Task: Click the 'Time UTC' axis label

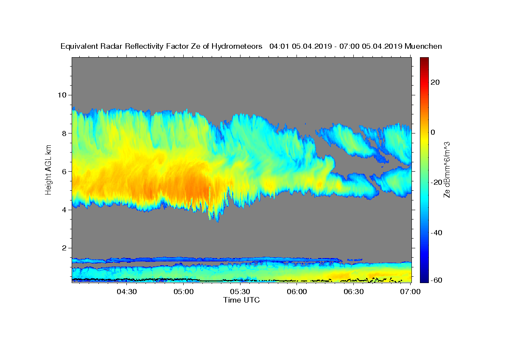Action: (241, 300)
